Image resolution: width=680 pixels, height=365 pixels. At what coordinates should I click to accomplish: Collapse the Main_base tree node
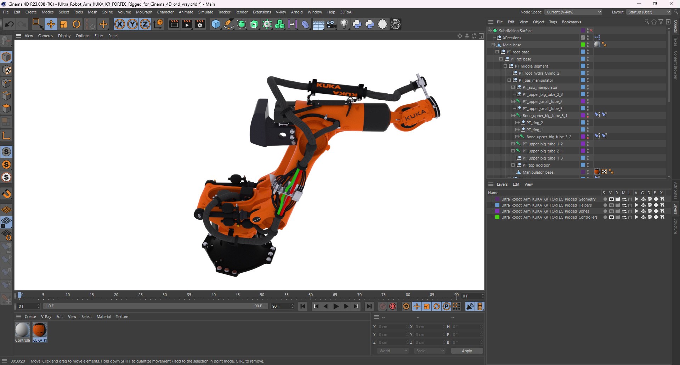[x=493, y=45]
